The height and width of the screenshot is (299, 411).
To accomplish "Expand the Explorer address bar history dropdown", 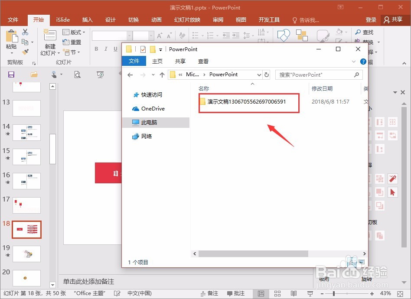I will point(259,75).
